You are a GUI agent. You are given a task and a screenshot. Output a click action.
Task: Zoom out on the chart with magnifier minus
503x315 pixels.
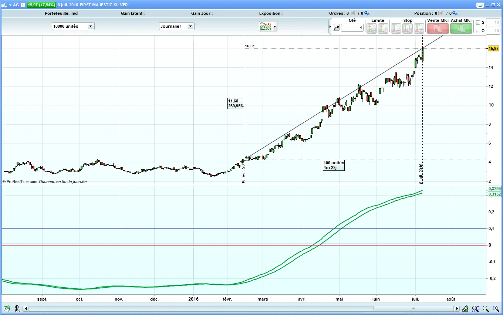(486, 309)
